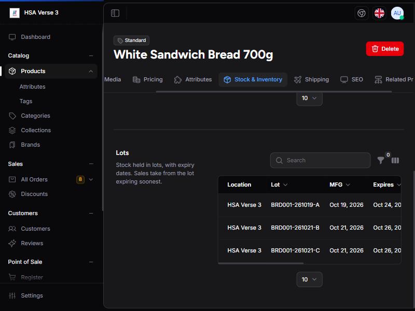Switch to the Shipping tab
The image size is (415, 311).
pos(312,80)
